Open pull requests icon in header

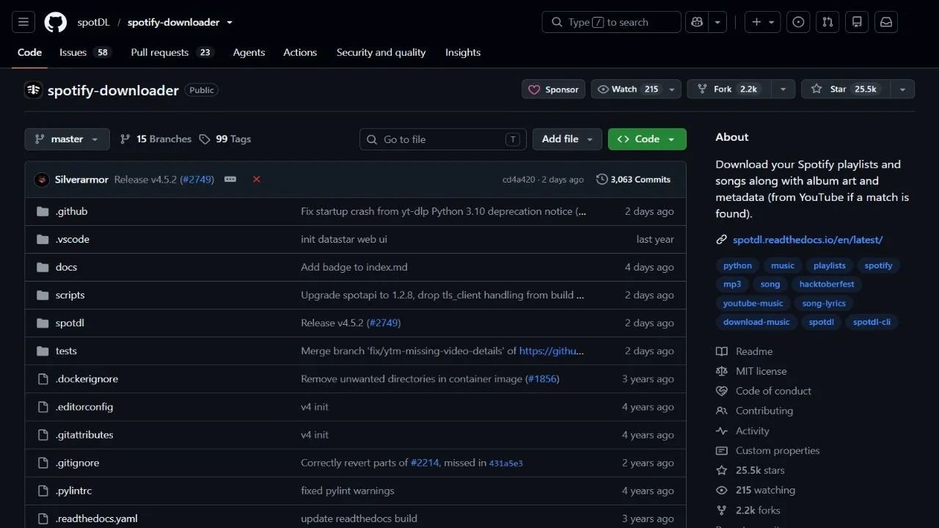[x=827, y=22]
